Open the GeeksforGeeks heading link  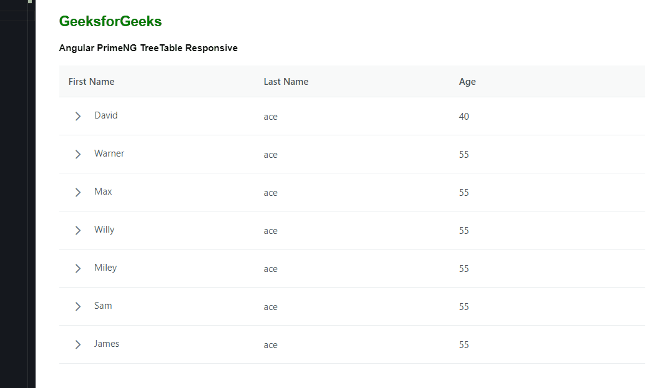[x=110, y=21]
